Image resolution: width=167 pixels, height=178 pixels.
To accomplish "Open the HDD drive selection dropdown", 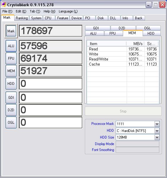I will pos(157,131).
